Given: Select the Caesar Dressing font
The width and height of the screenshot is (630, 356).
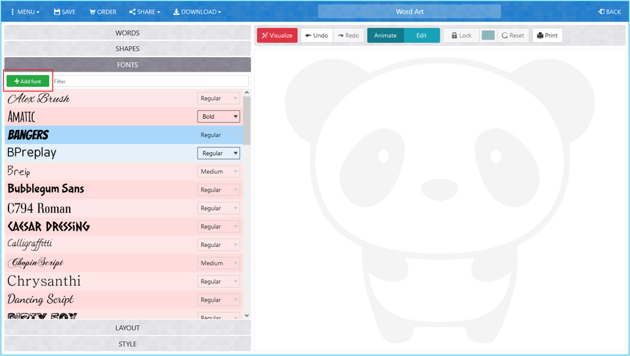Looking at the screenshot, I should coord(49,227).
